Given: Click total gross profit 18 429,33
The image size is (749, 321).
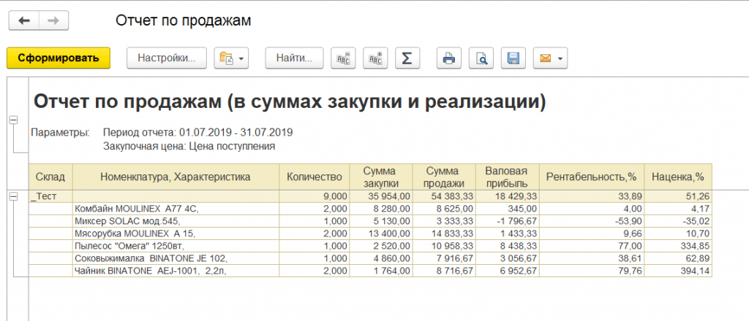Looking at the screenshot, I should coord(508,196).
